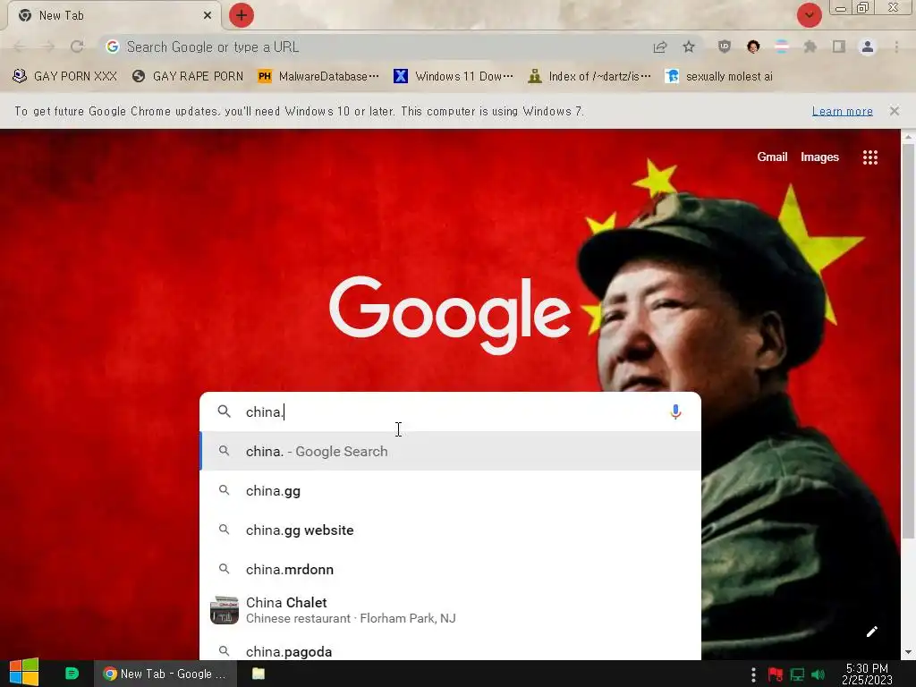The width and height of the screenshot is (916, 687).
Task: Go forward with the forward arrow
Action: coord(48,47)
